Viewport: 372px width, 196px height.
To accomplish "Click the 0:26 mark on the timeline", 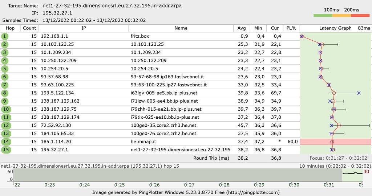I will point(154,185).
